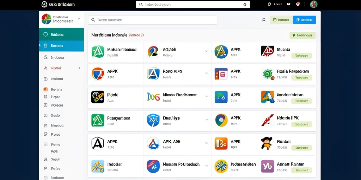Click the ABKIUndothan logo in top bar

pyautogui.click(x=58, y=4)
